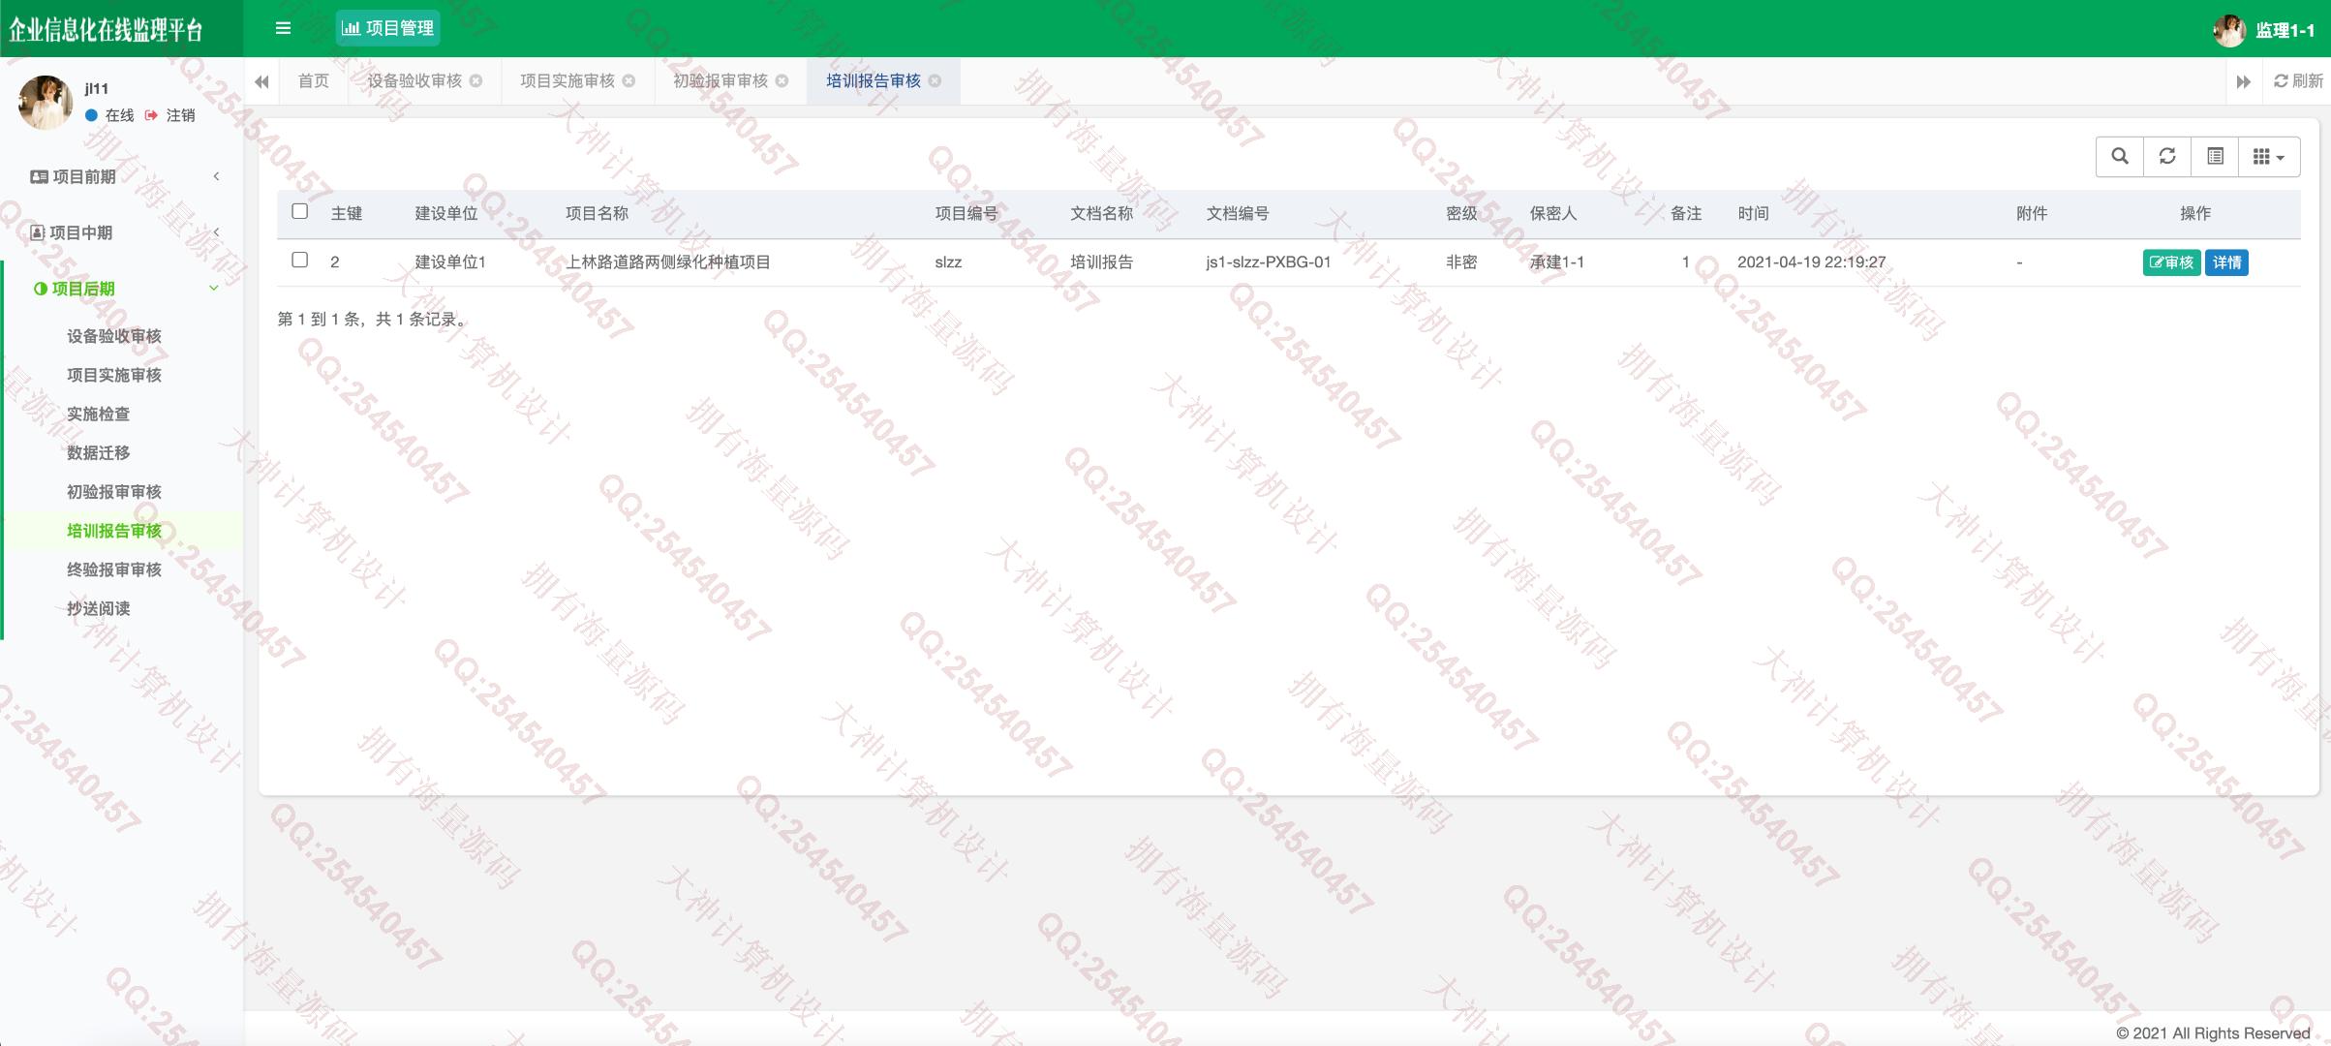Click the 主键 column header
Viewport: 2331px width, 1046px height.
[x=347, y=213]
